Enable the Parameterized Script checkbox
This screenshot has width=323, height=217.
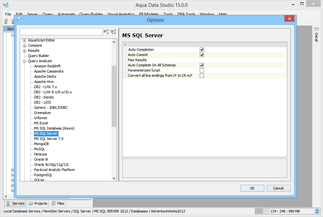[x=202, y=70]
